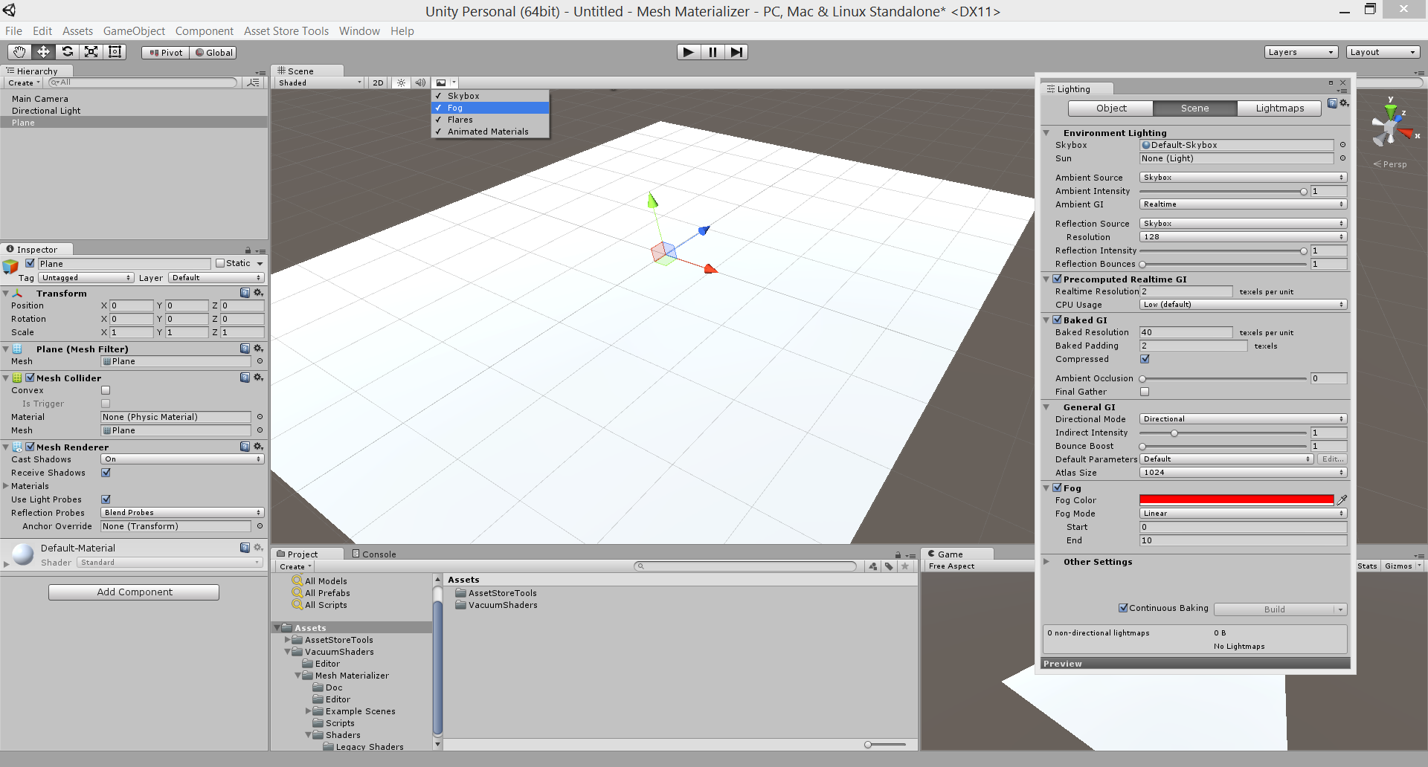The height and width of the screenshot is (767, 1428).
Task: Select the Scale tool in the toolbar
Action: (x=91, y=51)
